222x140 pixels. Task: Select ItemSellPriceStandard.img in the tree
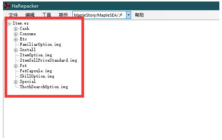(x=48, y=61)
